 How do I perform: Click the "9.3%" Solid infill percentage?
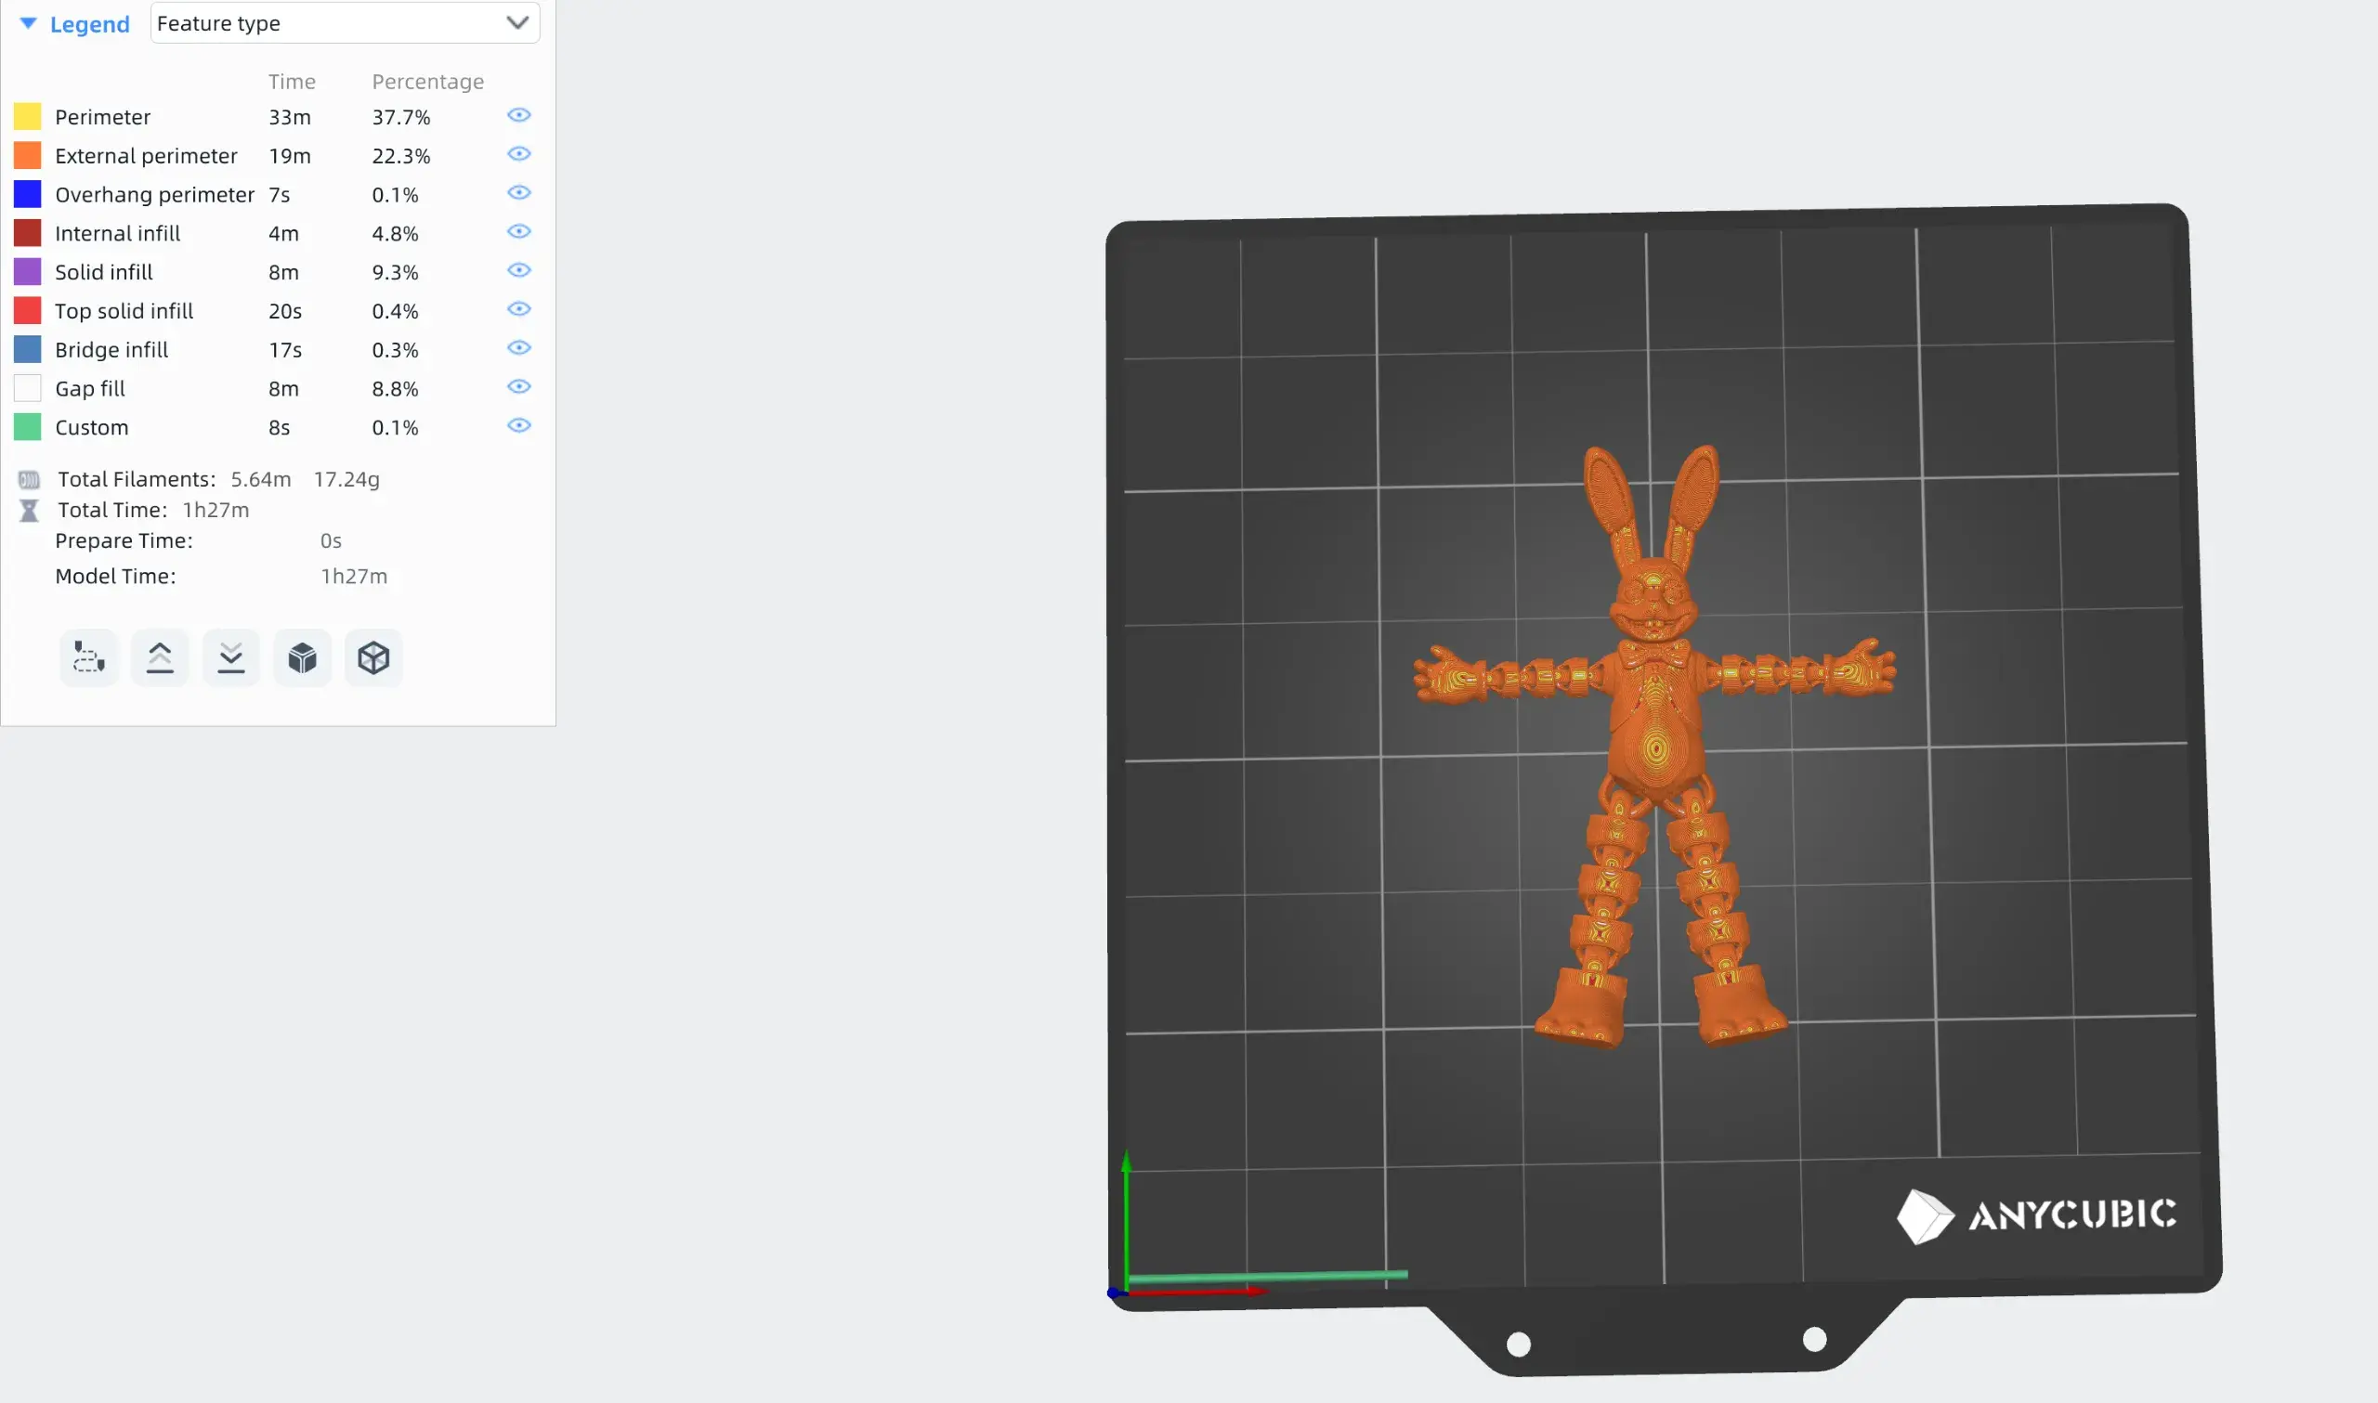pyautogui.click(x=395, y=271)
